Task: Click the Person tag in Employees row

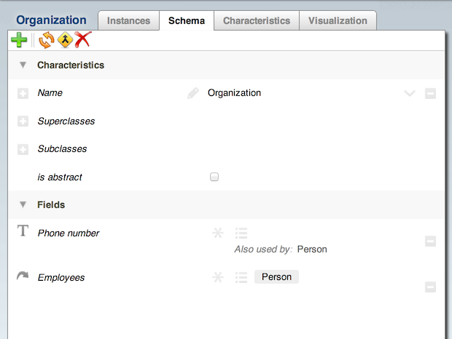Action: tap(276, 277)
